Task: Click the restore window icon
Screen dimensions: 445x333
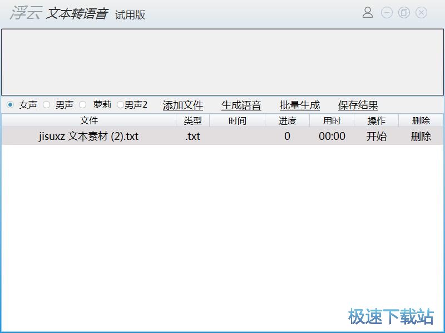Action: point(404,13)
